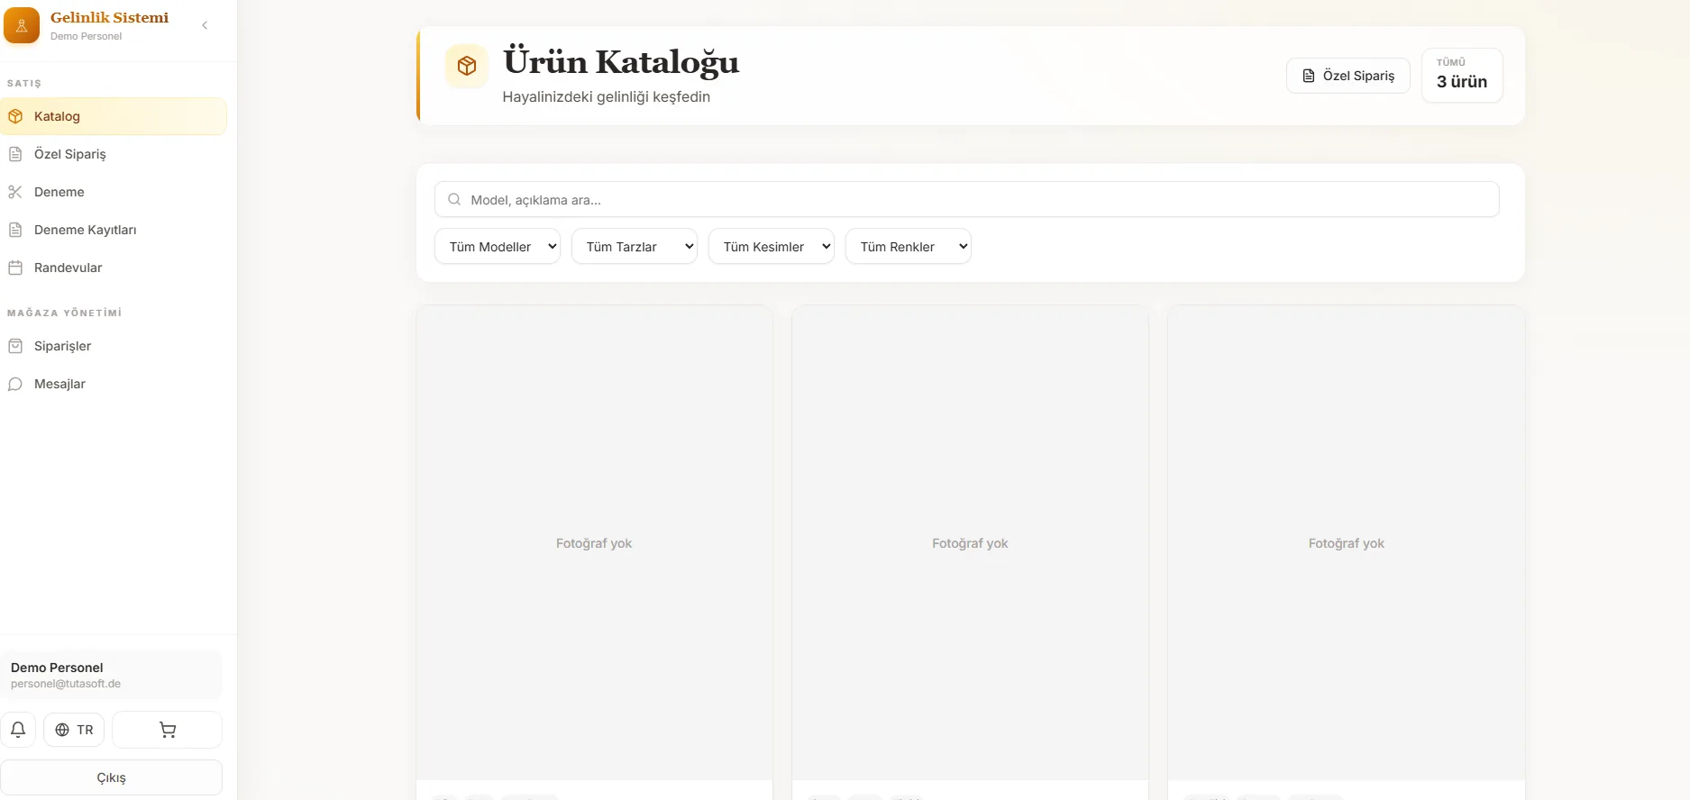Expand the Tüm Kesimler dropdown
The image size is (1690, 800).
pos(772,246)
